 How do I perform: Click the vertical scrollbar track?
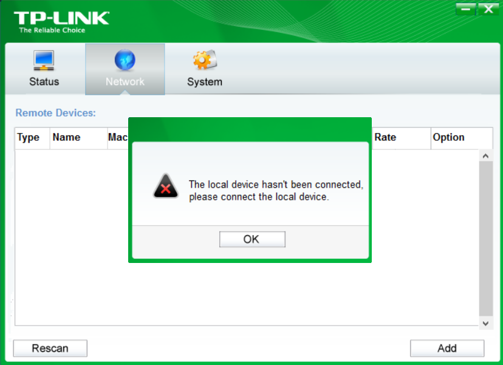(x=486, y=239)
